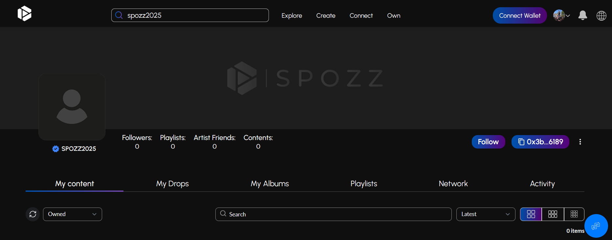The height and width of the screenshot is (240, 612).
Task: Switch to the My Drops tab
Action: [172, 184]
